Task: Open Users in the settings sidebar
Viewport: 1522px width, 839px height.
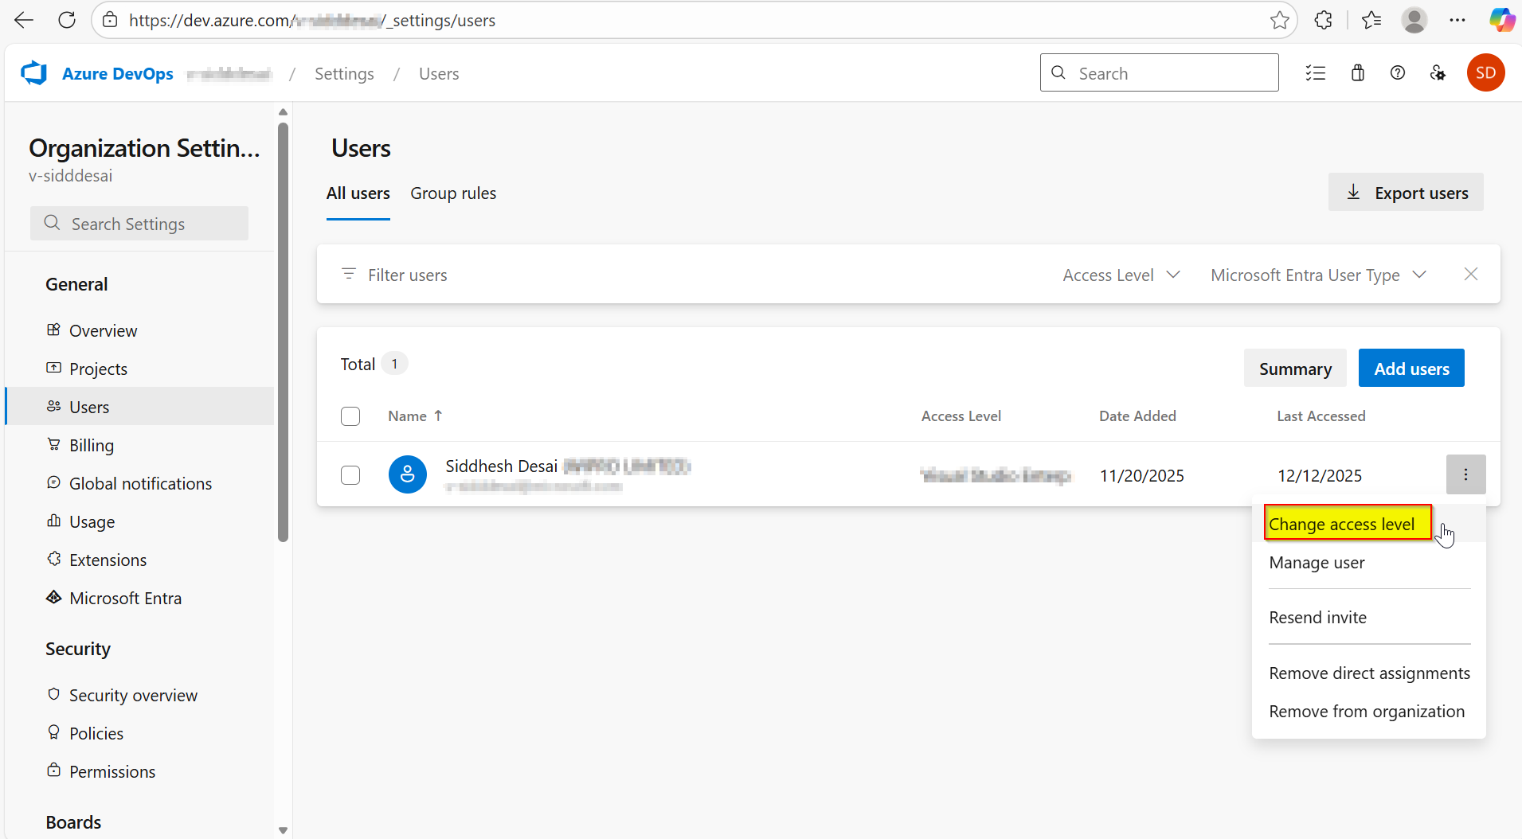Action: [140, 407]
